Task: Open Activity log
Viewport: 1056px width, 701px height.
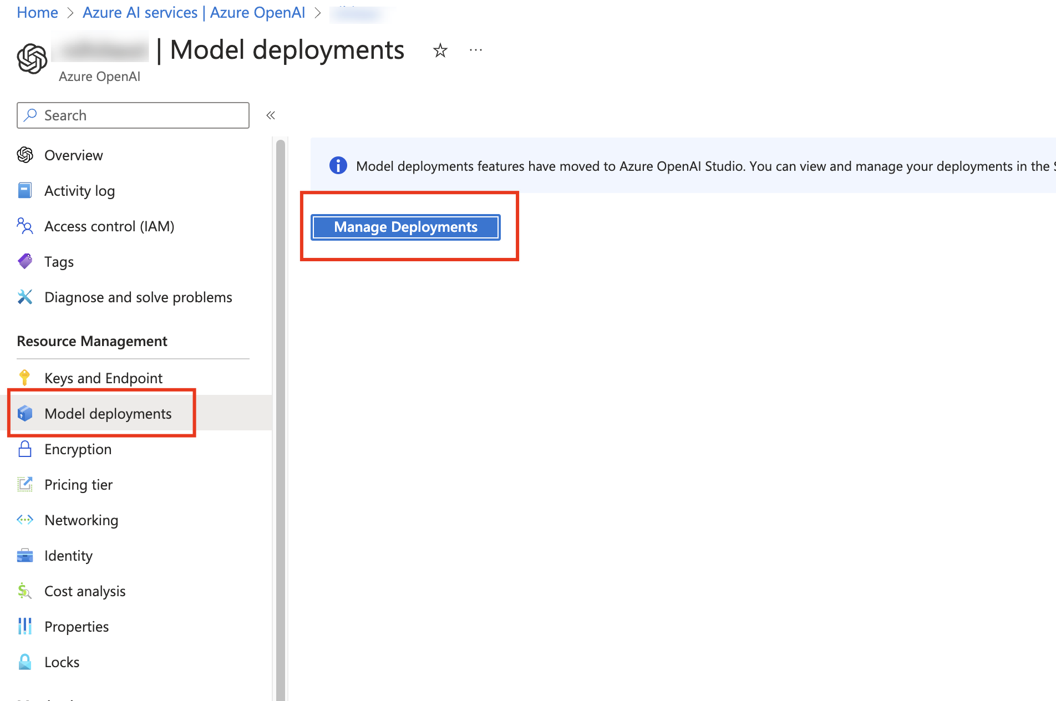Action: [80, 191]
